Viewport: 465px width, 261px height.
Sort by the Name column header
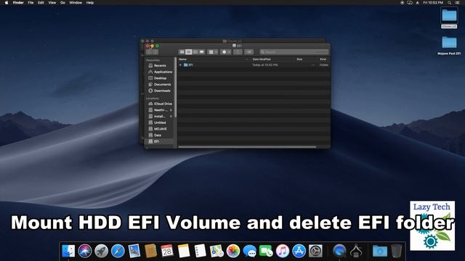pos(182,59)
